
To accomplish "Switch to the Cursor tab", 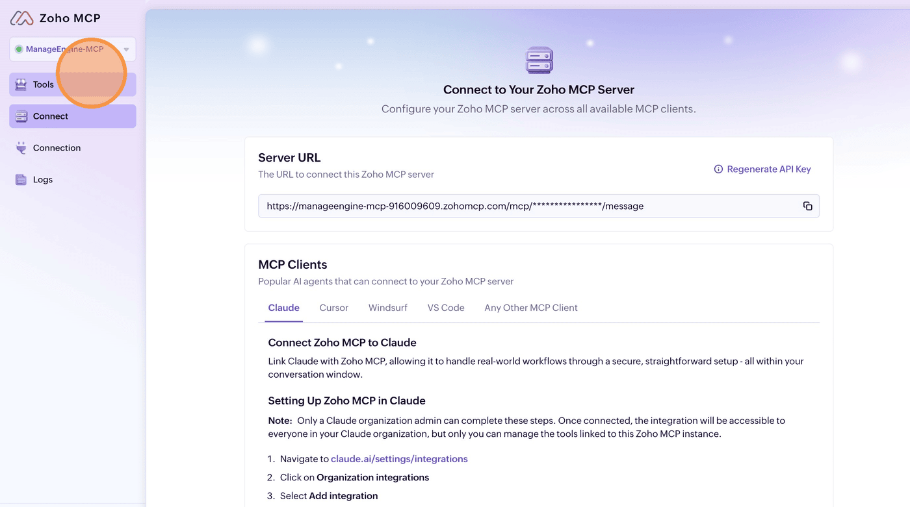I will click(x=334, y=308).
